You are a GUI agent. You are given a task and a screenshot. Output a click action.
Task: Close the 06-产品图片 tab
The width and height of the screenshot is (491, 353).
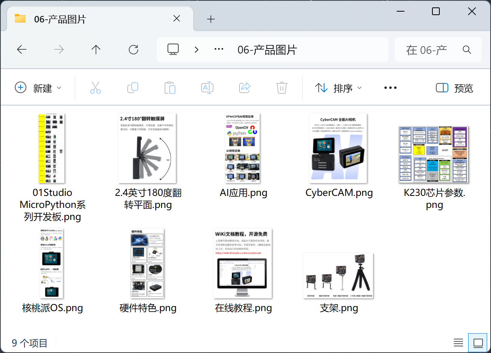pos(177,19)
